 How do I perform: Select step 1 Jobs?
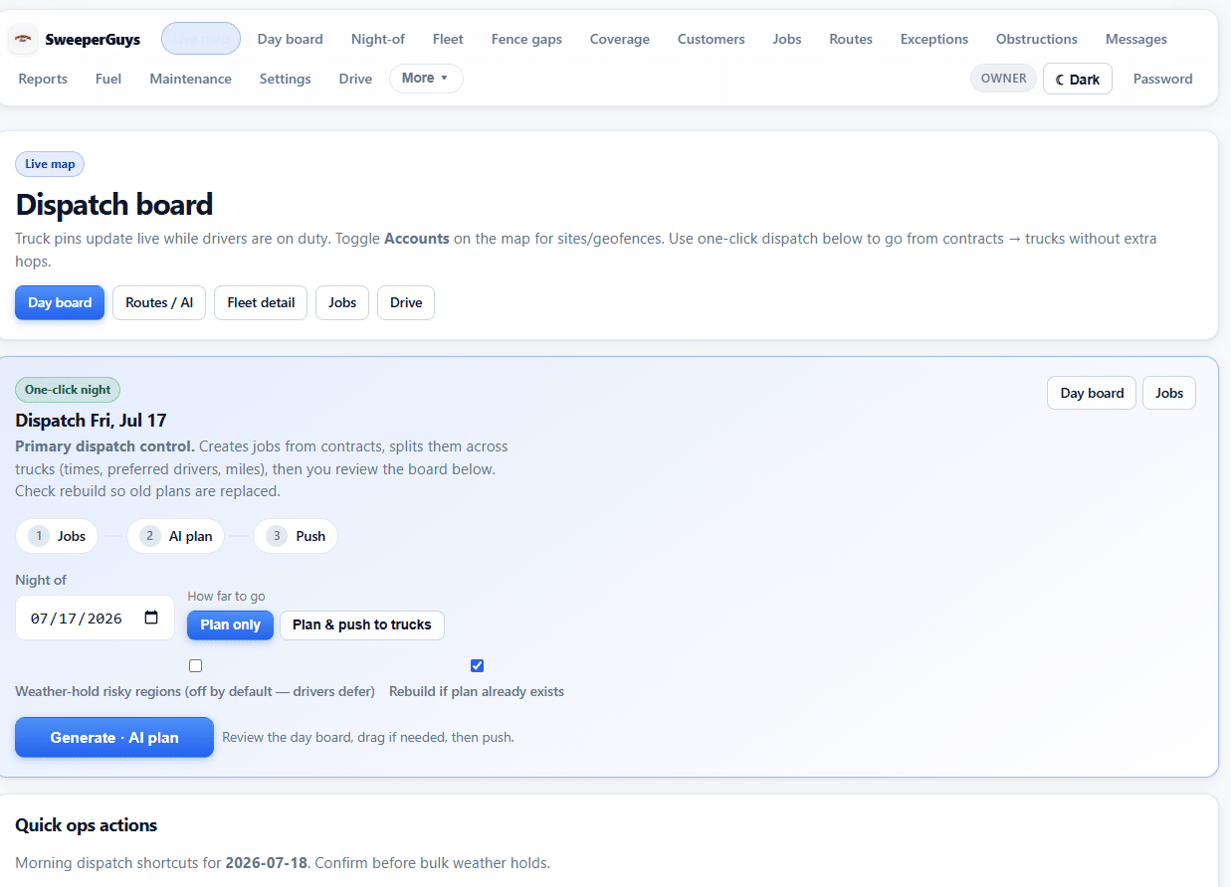[57, 536]
